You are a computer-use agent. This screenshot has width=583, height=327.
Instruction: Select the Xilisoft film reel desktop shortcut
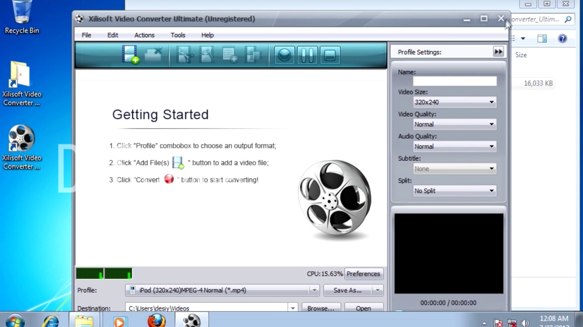point(21,148)
